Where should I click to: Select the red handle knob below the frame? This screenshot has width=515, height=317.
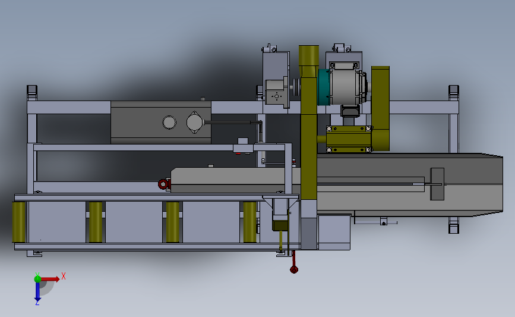[x=294, y=269]
